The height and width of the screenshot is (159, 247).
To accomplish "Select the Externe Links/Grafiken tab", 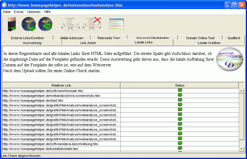I will coord(27,38).
